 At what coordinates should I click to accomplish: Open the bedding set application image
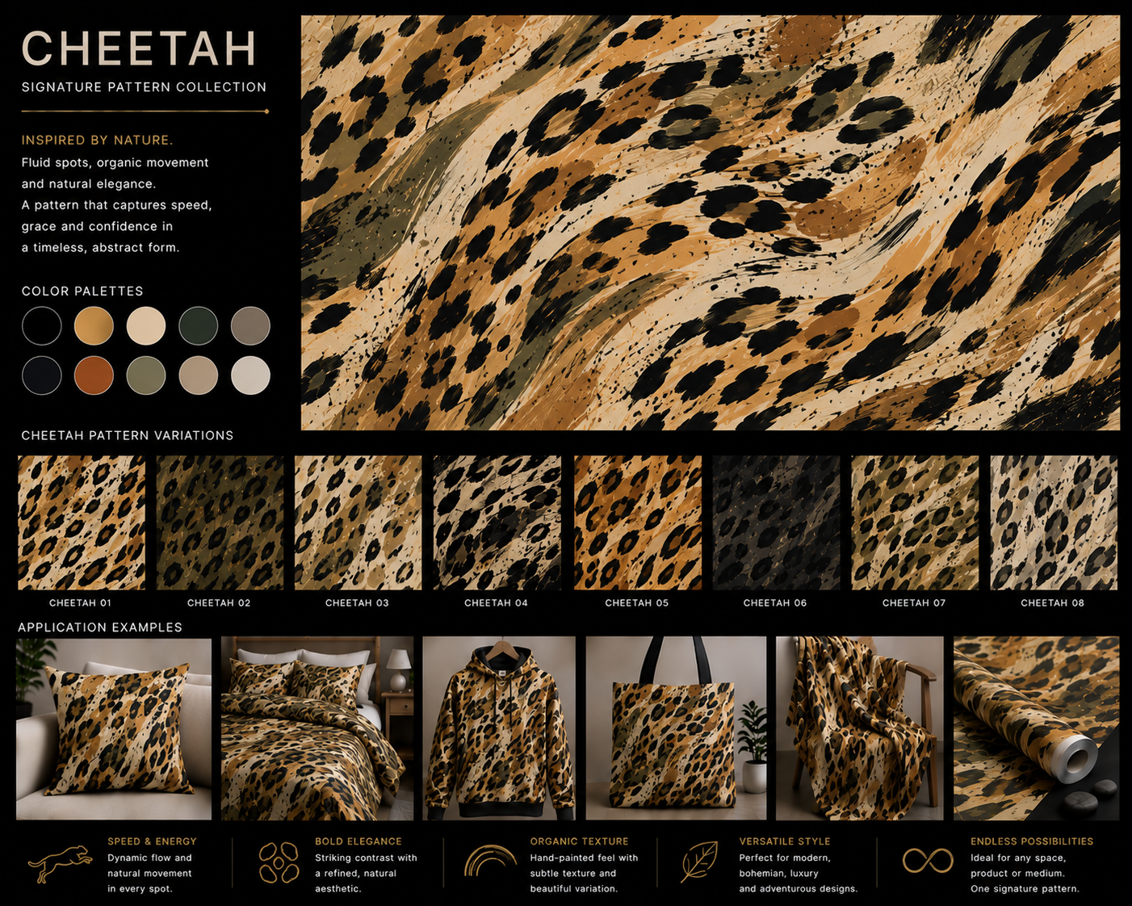click(x=317, y=728)
